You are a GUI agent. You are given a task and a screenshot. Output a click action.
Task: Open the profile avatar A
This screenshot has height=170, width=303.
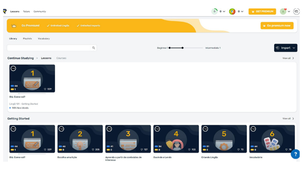tap(283, 12)
